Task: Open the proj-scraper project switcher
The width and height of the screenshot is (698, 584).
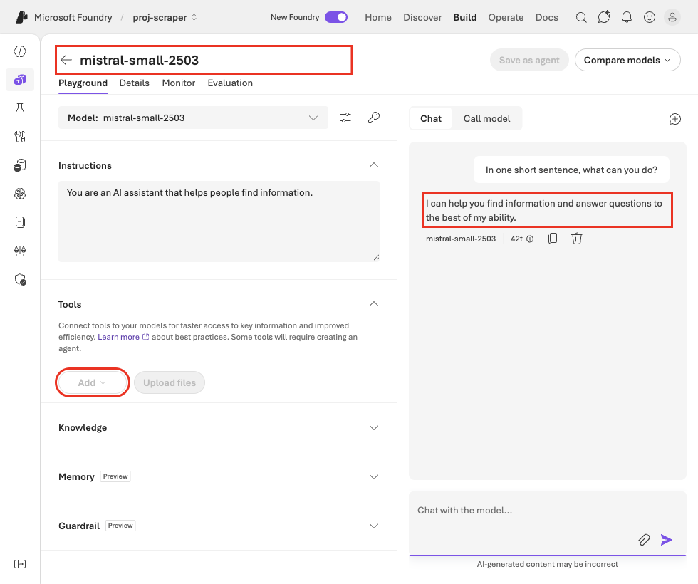Action: pos(165,17)
